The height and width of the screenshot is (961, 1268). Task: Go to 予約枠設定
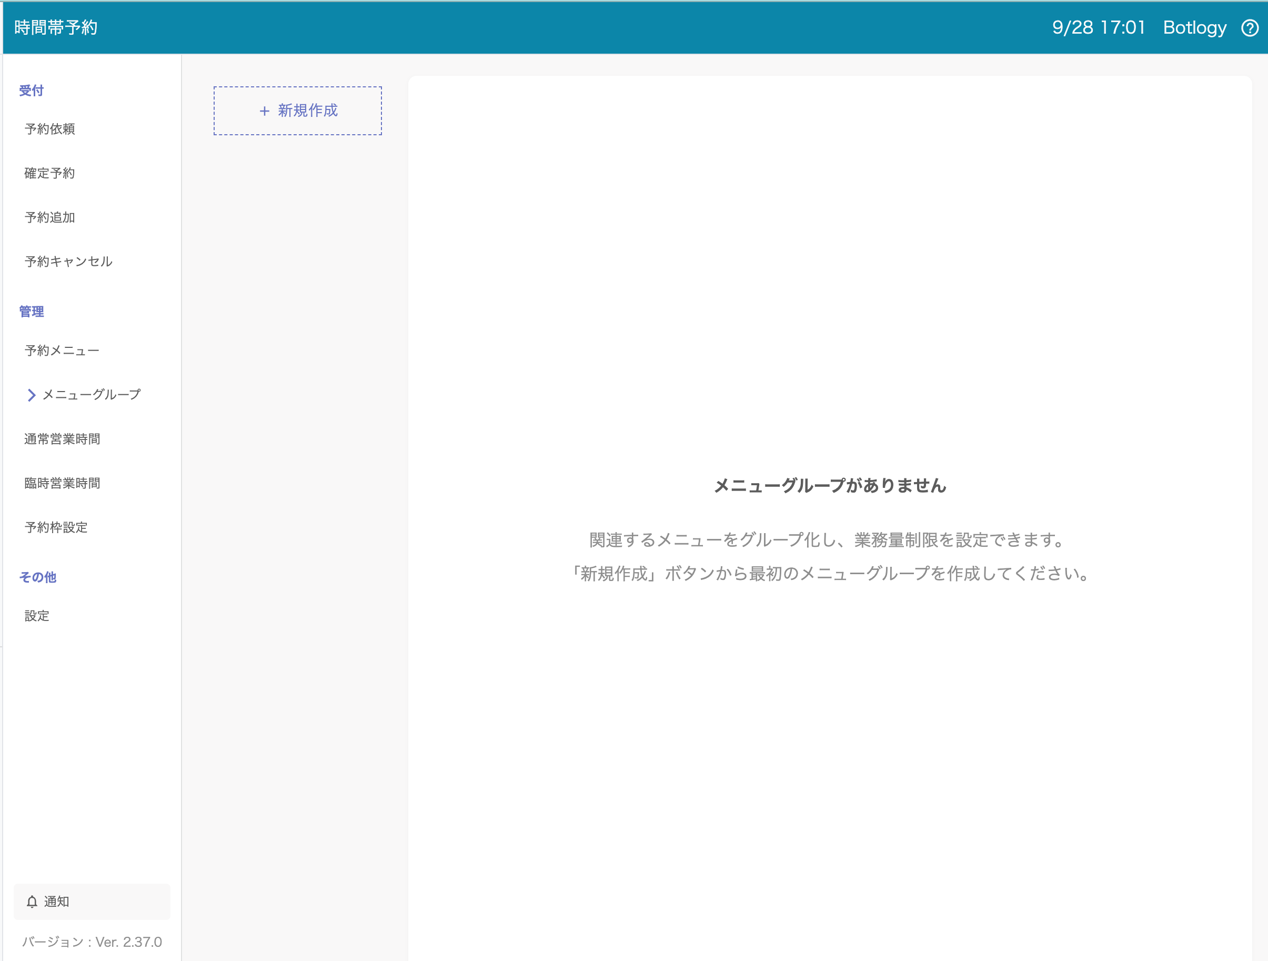[x=56, y=527]
